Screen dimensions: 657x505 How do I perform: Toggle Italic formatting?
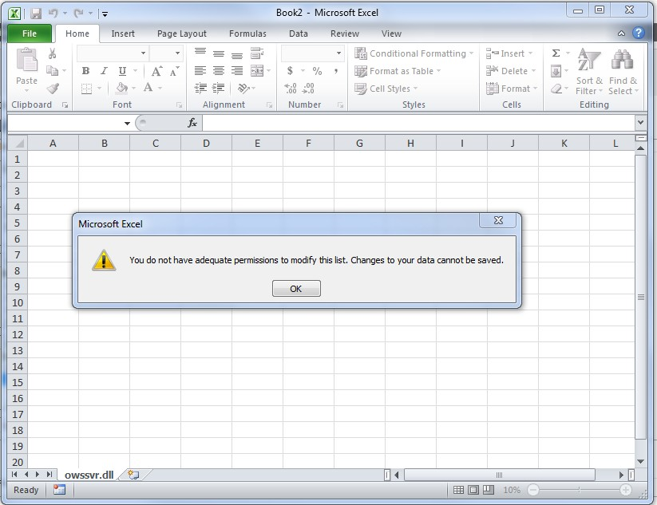tap(104, 71)
